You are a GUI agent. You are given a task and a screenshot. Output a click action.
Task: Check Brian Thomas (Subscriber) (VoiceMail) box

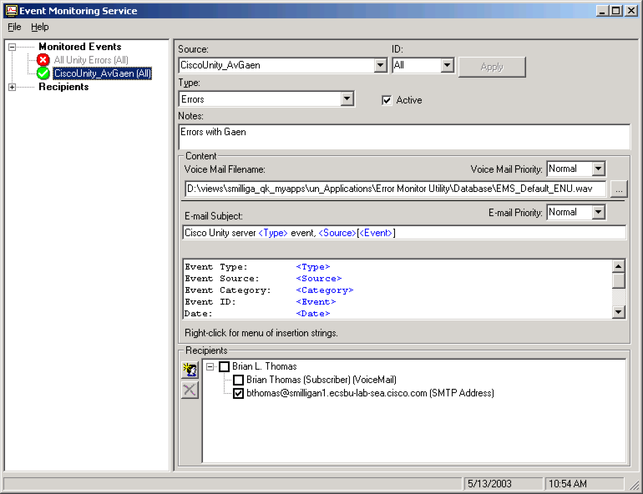[238, 381]
